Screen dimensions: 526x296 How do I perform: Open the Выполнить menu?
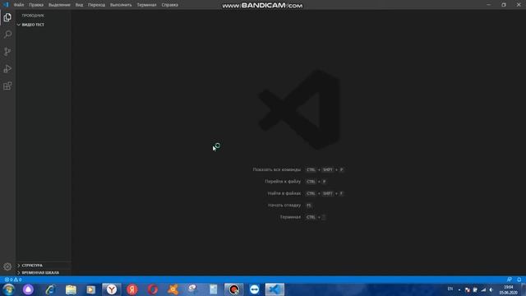point(121,5)
